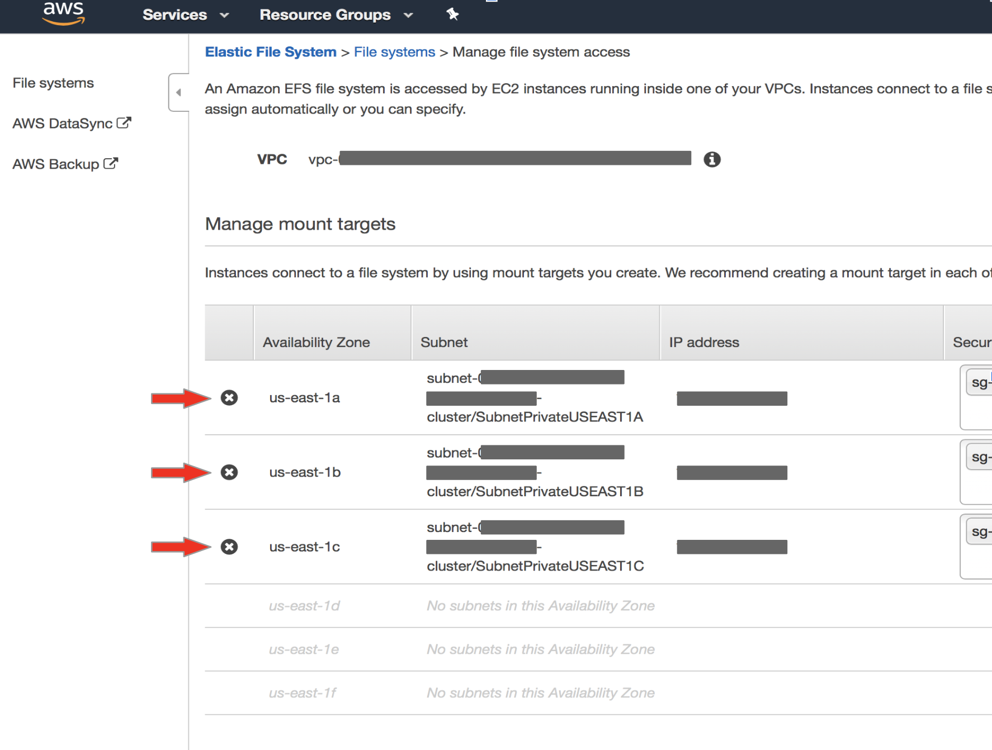The width and height of the screenshot is (992, 750).
Task: Select the File systems sidebar item
Action: pyautogui.click(x=53, y=83)
